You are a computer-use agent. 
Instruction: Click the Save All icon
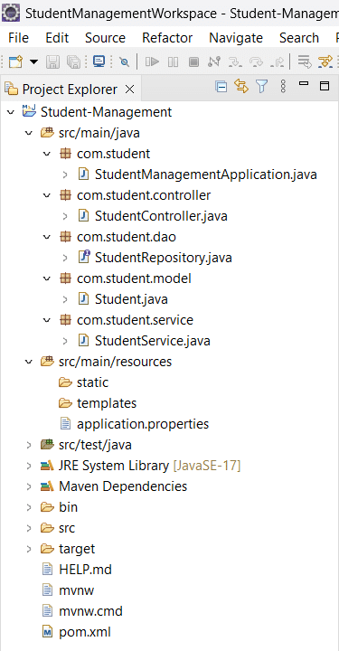tap(73, 62)
